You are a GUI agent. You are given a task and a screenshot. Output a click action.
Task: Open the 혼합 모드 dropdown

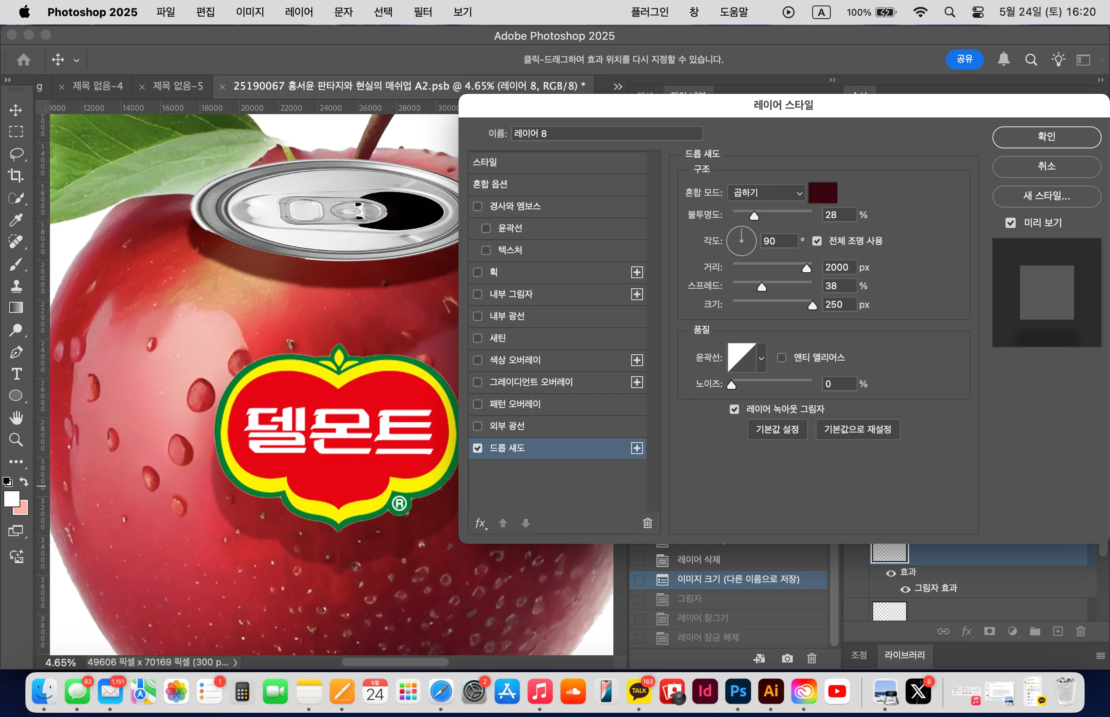coord(767,193)
